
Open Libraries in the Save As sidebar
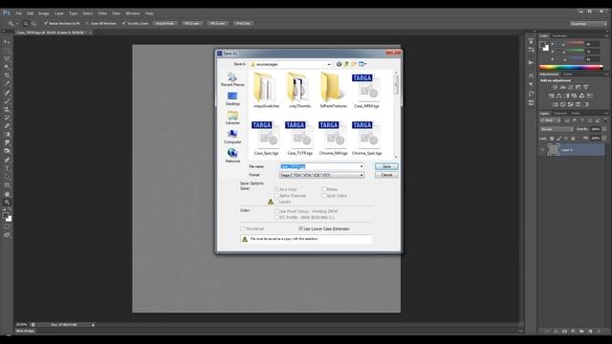coord(232,118)
